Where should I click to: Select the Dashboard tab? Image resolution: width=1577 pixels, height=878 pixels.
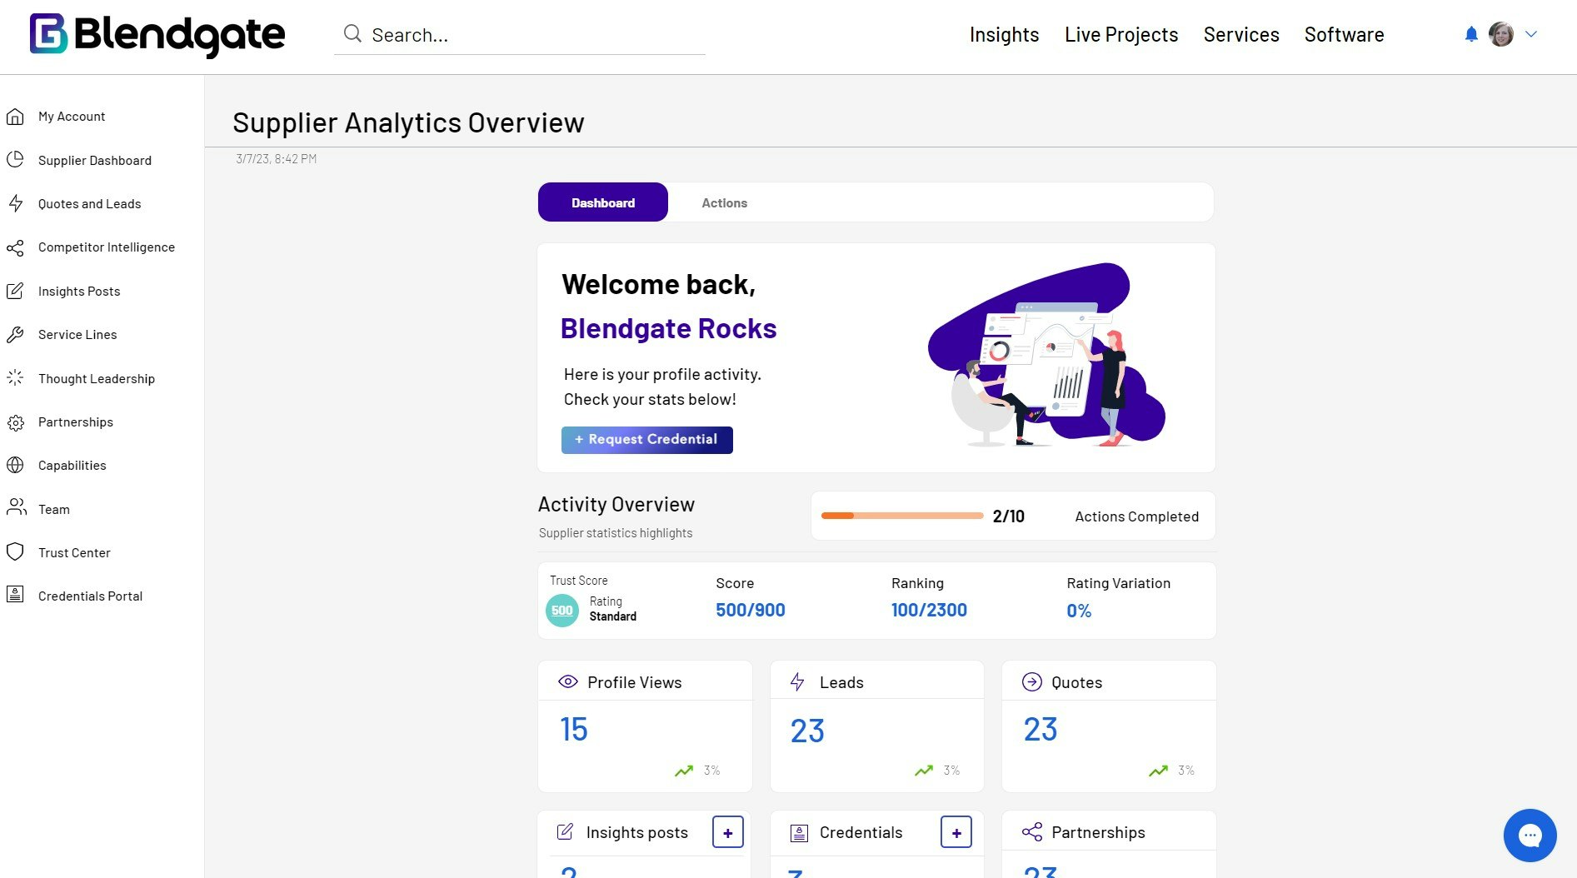coord(603,202)
